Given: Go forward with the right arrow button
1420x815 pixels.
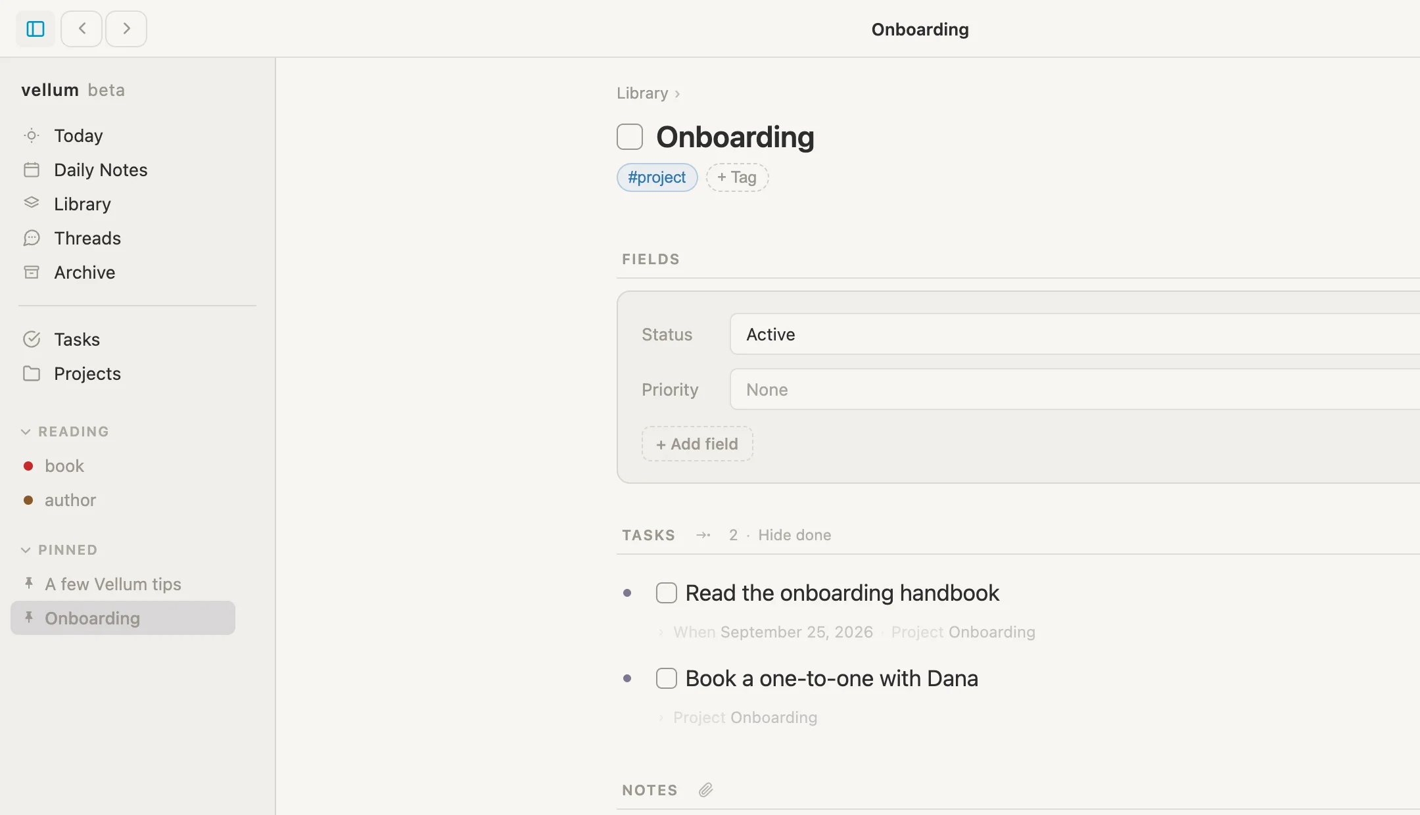Looking at the screenshot, I should (126, 29).
